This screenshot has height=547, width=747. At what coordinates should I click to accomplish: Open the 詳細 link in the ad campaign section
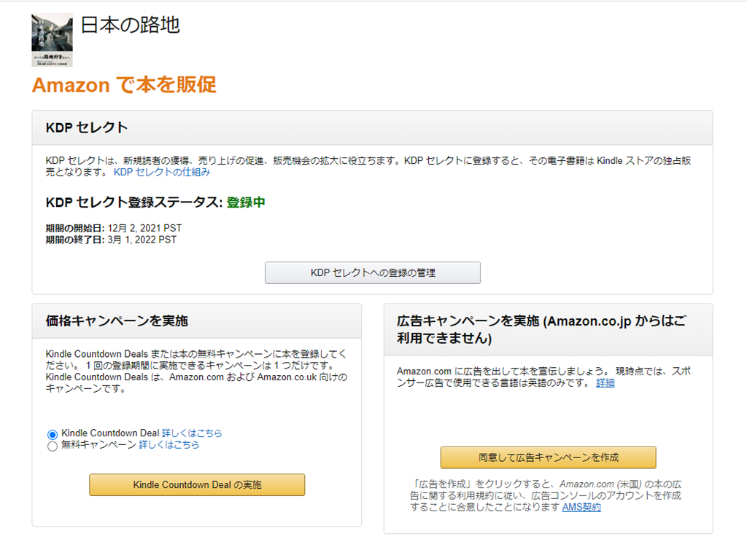605,383
